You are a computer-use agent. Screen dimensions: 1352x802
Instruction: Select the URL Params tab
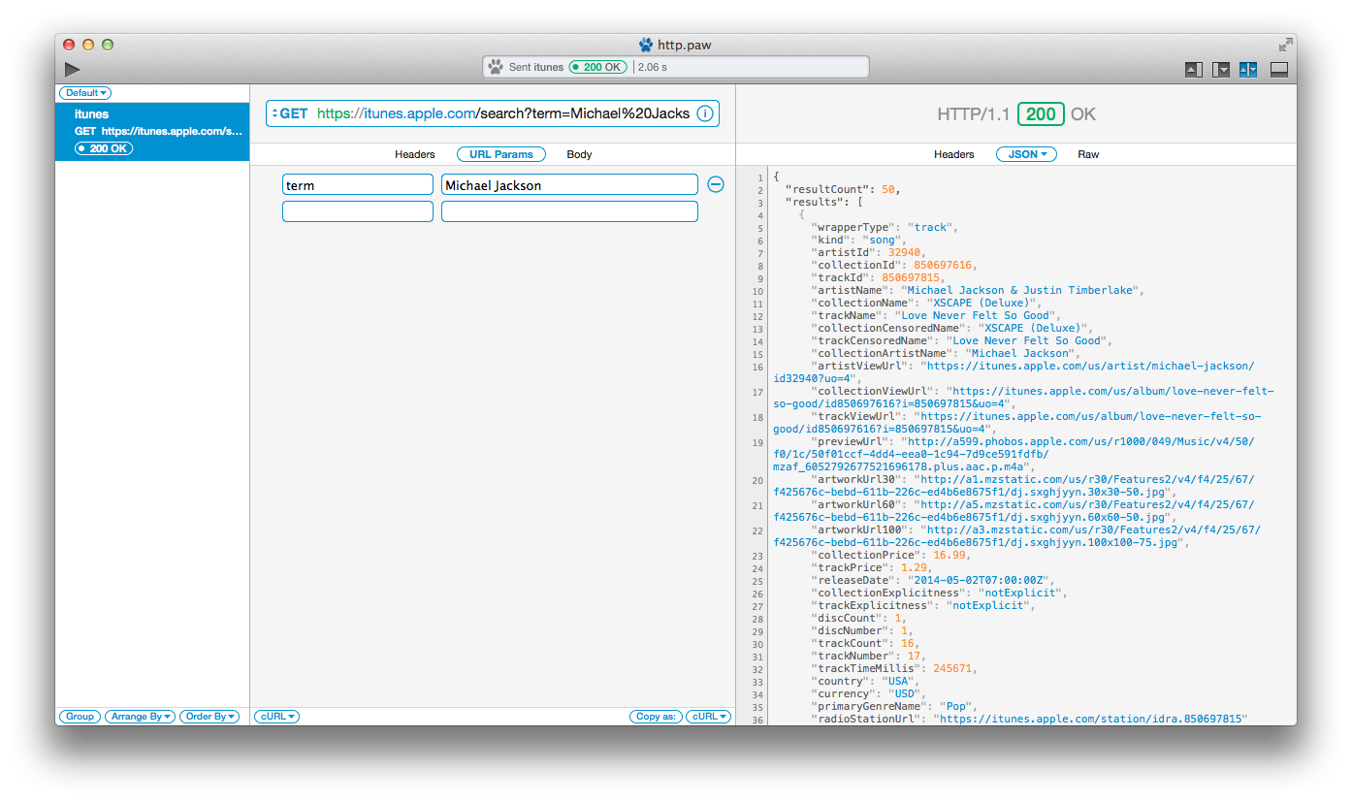[501, 154]
